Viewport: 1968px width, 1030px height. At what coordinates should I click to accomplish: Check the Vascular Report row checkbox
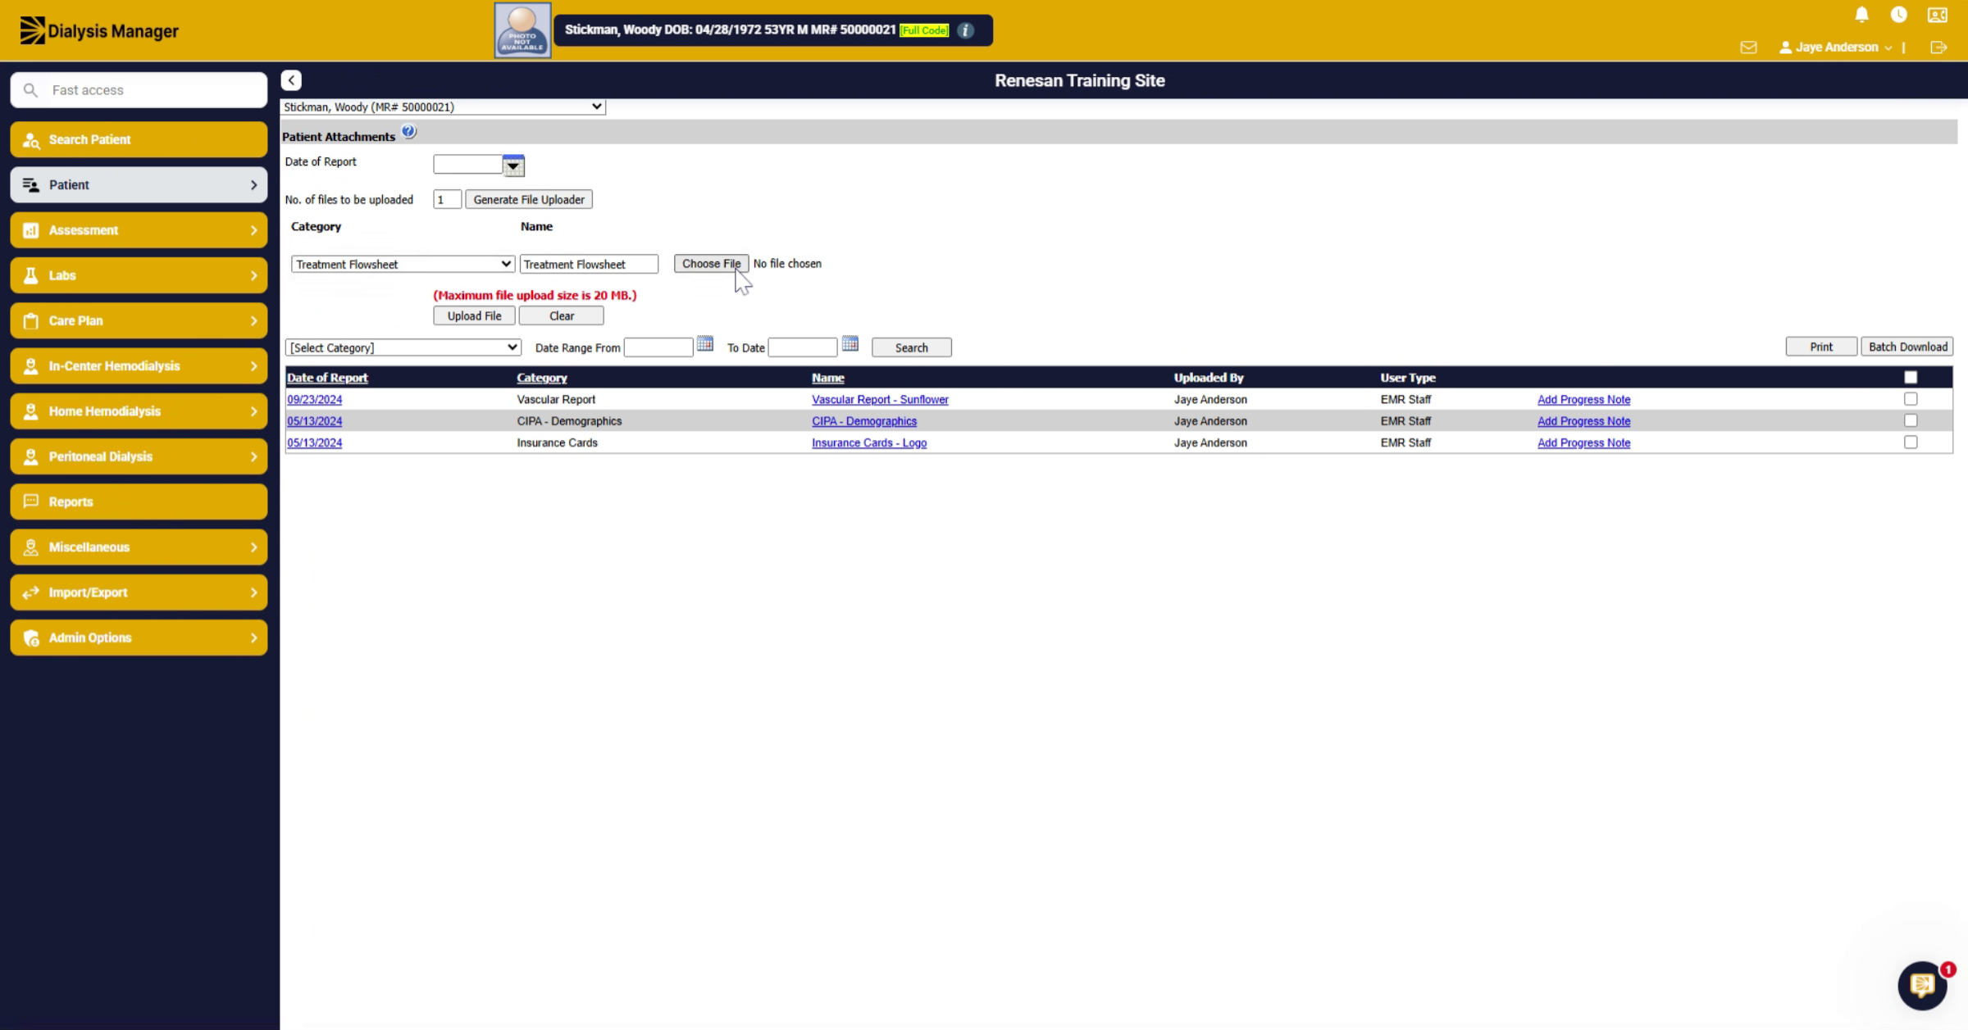point(1911,399)
